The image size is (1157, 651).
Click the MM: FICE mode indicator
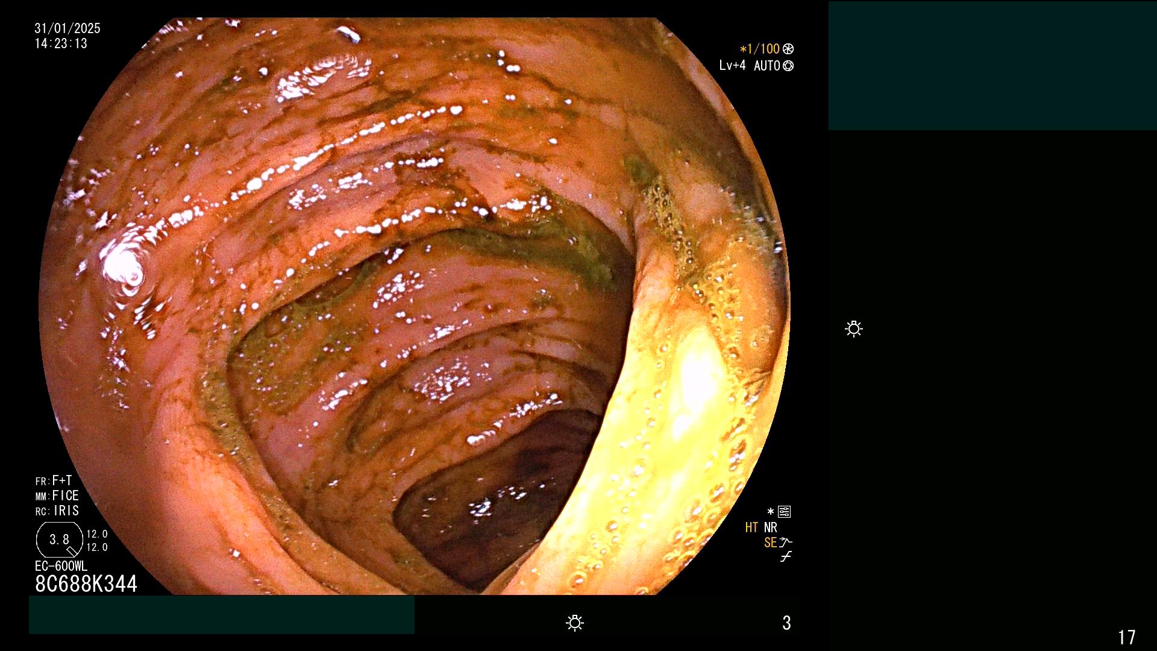click(57, 495)
